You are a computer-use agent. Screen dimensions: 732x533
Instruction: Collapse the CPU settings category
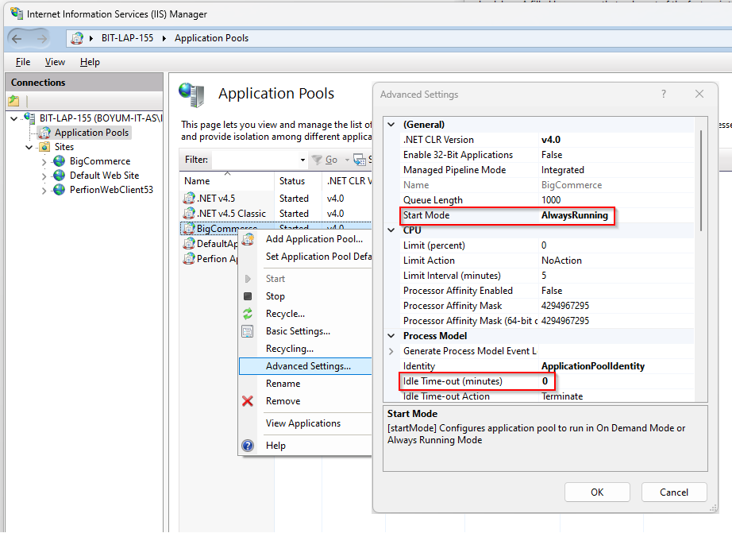click(x=391, y=230)
